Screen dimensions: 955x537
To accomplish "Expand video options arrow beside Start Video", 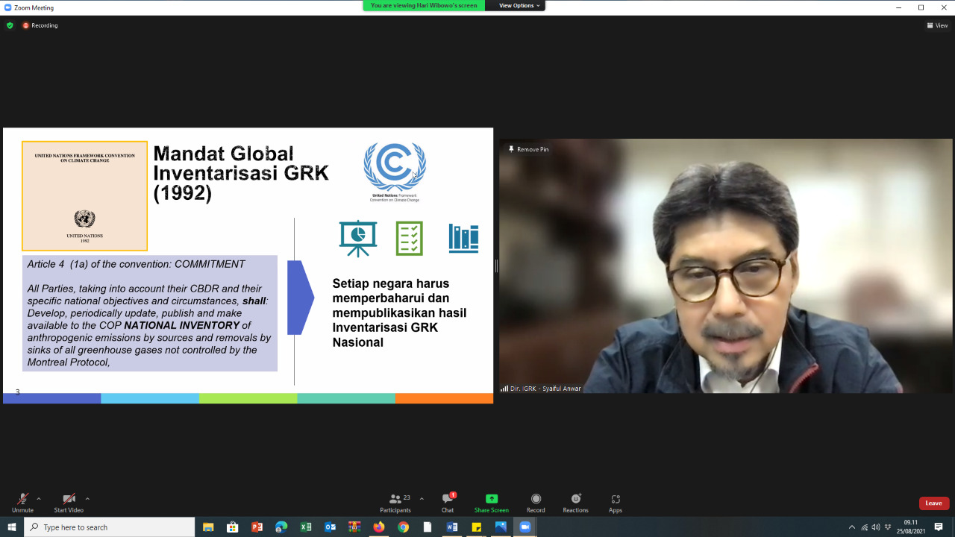I will (x=87, y=498).
